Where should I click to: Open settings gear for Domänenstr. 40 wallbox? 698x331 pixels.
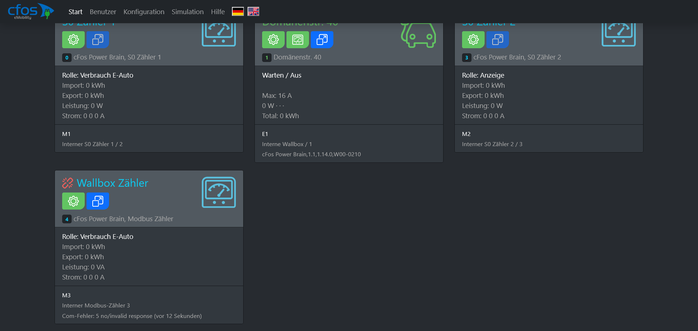[x=273, y=40]
